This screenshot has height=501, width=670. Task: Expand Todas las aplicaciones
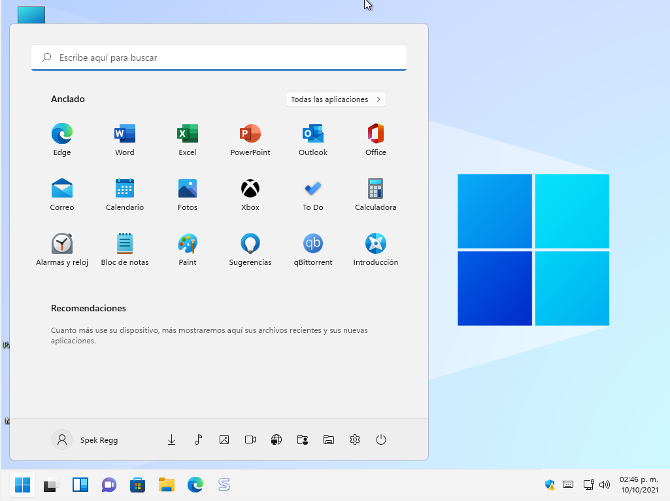(x=335, y=99)
